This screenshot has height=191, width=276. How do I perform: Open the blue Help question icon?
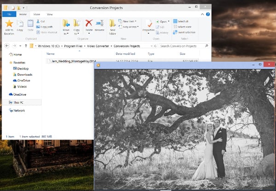208,14
